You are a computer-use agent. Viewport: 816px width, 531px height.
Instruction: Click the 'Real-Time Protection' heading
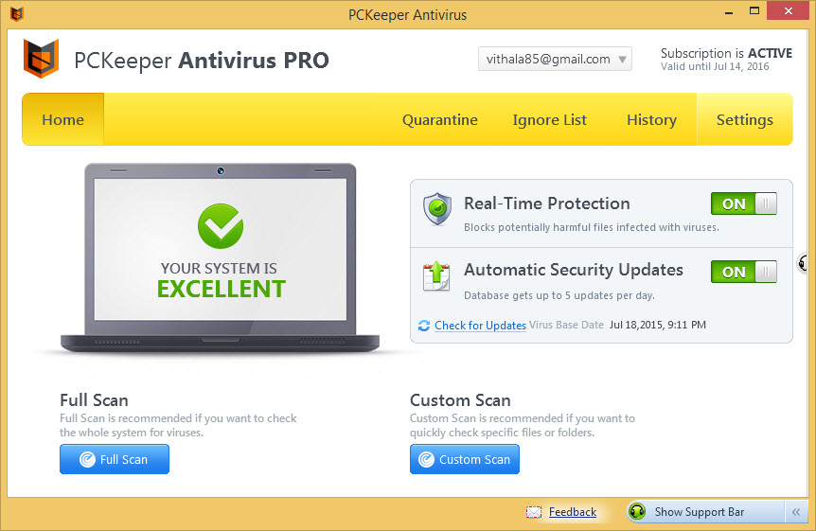pyautogui.click(x=547, y=204)
